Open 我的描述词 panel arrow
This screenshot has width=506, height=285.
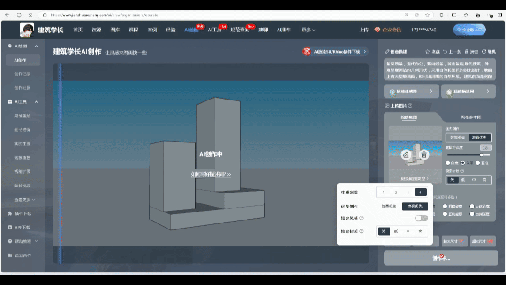pos(488,92)
